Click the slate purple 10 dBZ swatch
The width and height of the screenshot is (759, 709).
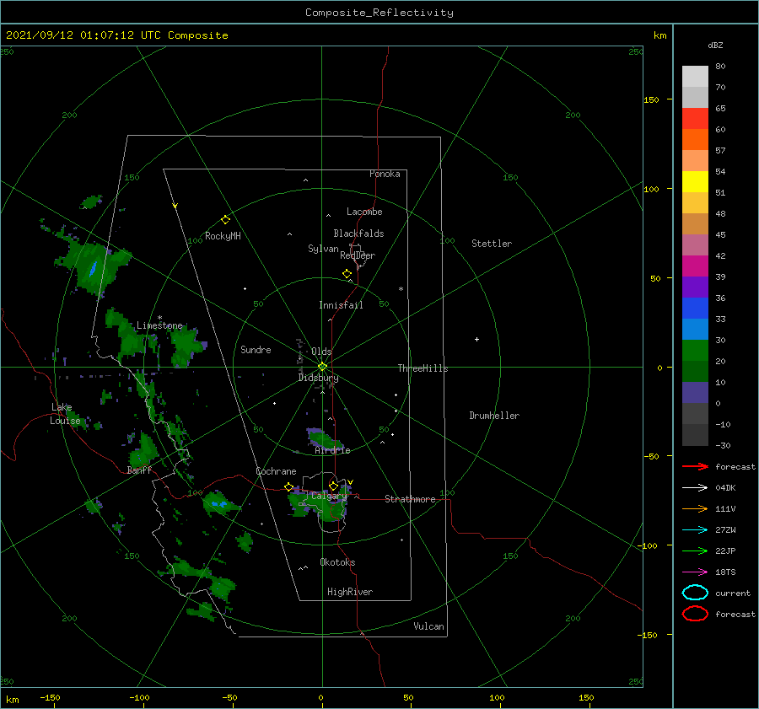coord(695,393)
